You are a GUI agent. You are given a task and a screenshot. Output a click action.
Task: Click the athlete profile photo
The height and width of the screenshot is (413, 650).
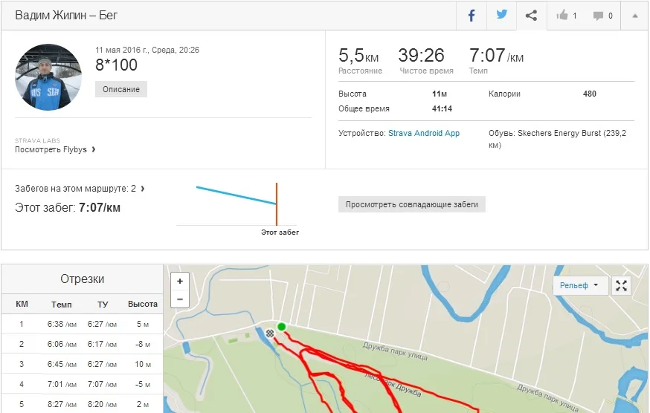coord(48,77)
